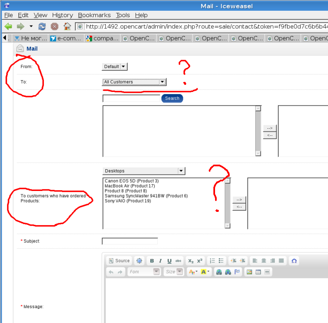
Task: Select Canon EOS 5D (Product 3) in list
Action: (x=131, y=181)
